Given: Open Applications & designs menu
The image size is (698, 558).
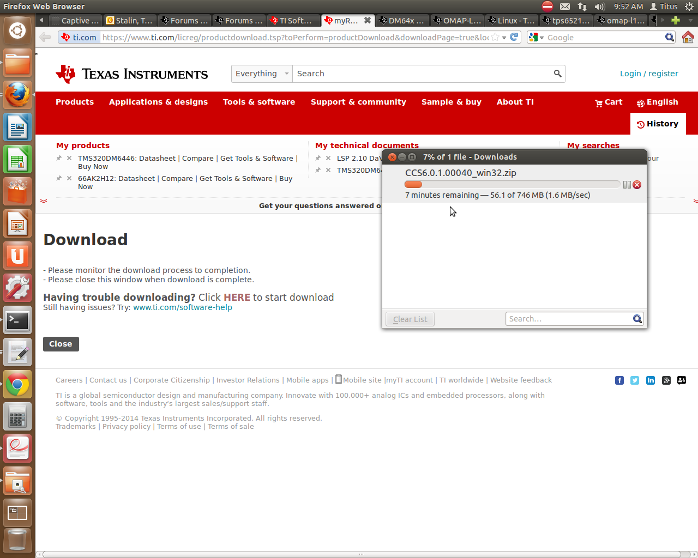Looking at the screenshot, I should [158, 102].
